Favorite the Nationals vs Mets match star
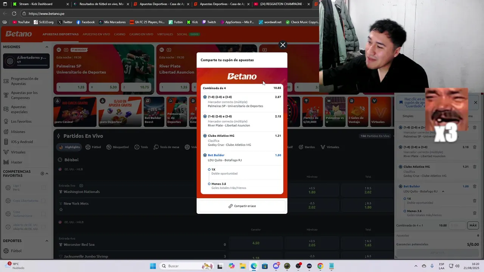The width and height of the screenshot is (484, 272). 61,210
